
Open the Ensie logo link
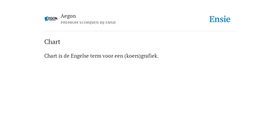220,19
